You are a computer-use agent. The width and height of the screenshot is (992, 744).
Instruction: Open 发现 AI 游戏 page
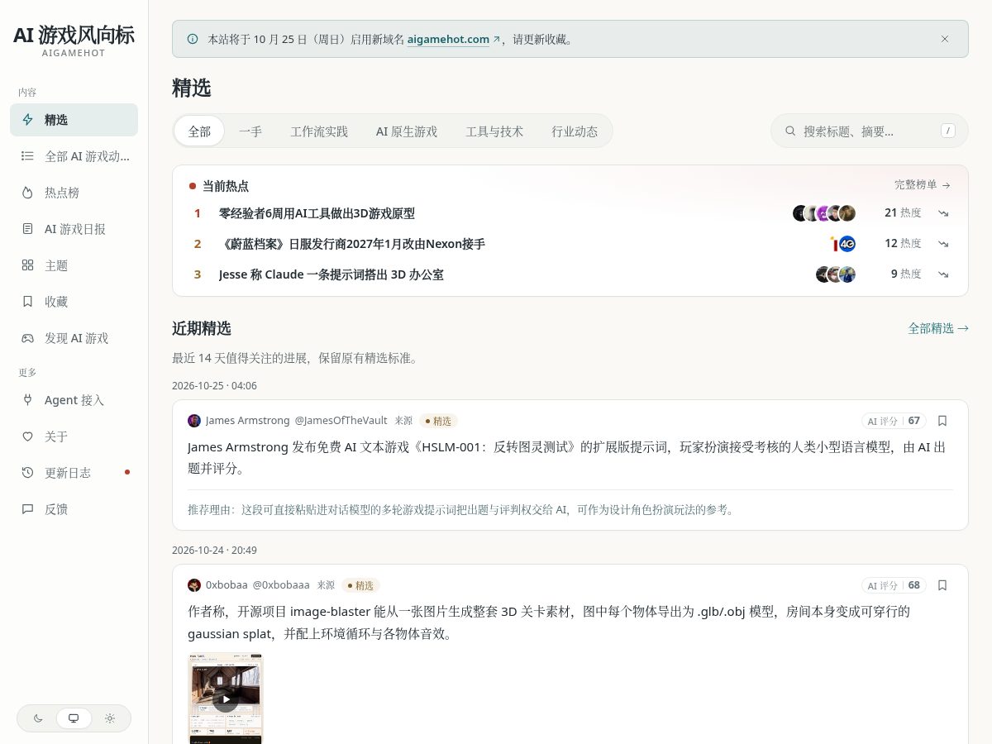[74, 338]
